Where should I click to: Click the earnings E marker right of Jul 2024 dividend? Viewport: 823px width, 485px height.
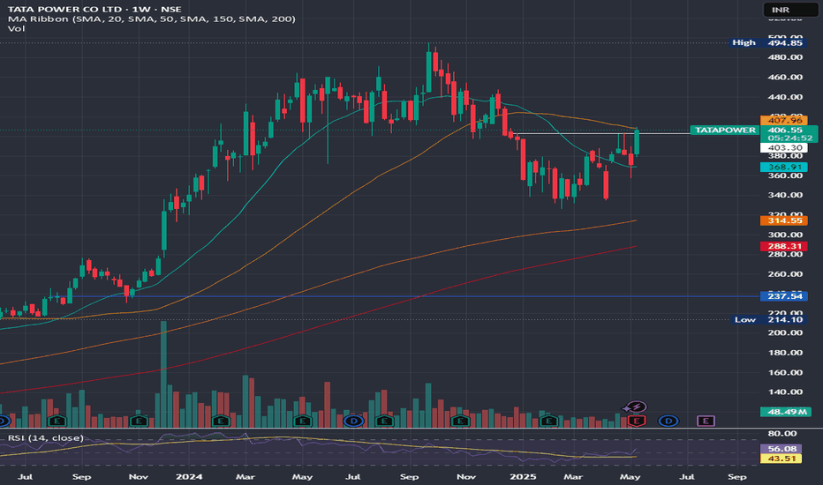pos(384,421)
